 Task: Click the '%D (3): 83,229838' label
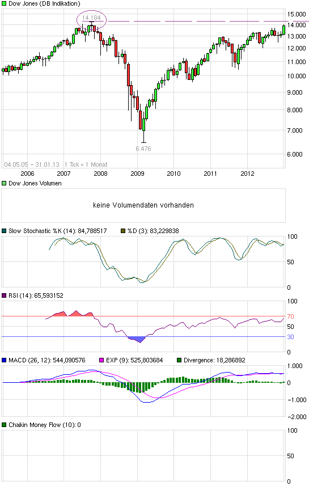153,231
